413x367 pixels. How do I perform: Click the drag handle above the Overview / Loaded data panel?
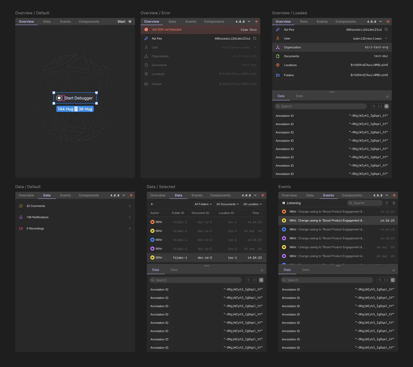(x=332, y=92)
